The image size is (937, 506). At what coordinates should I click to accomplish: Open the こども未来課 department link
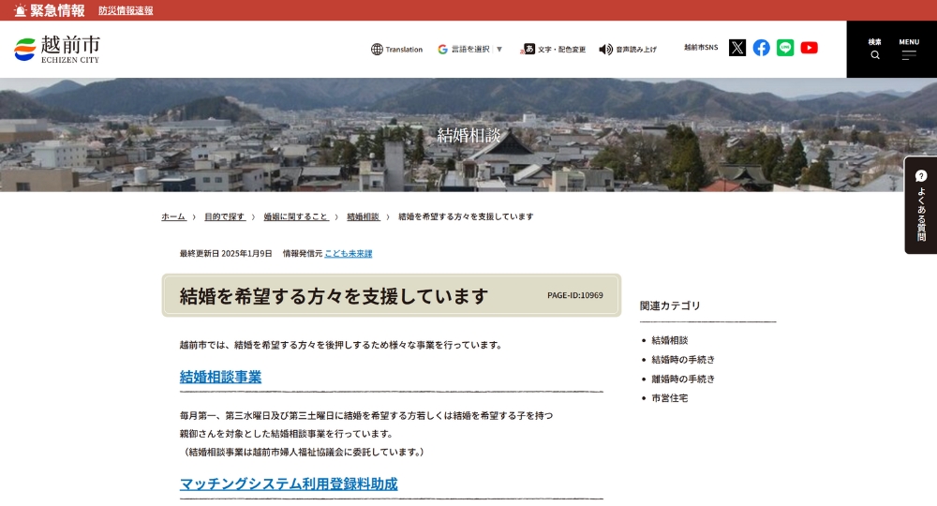(349, 253)
